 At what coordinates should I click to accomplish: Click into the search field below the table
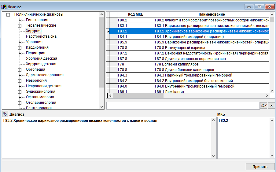pos(183,106)
